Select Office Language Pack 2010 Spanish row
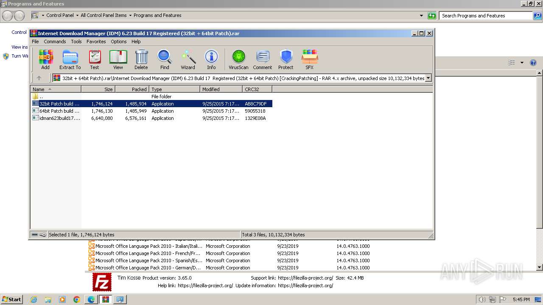Viewport: 543px width, 305px height. [229, 261]
